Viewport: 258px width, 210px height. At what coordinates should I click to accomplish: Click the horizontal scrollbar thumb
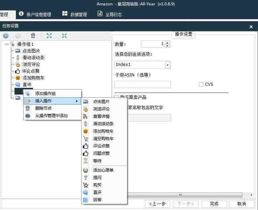pos(185,195)
